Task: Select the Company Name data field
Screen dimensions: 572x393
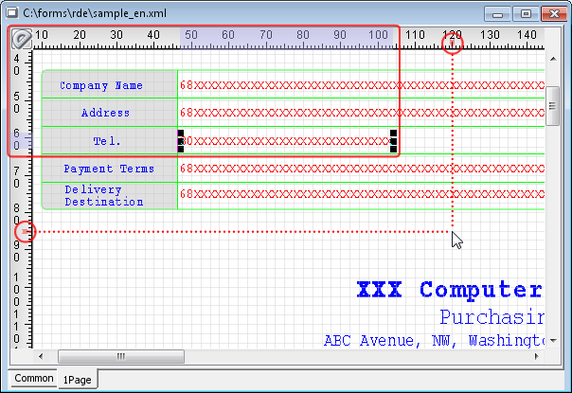Action: pyautogui.click(x=361, y=85)
